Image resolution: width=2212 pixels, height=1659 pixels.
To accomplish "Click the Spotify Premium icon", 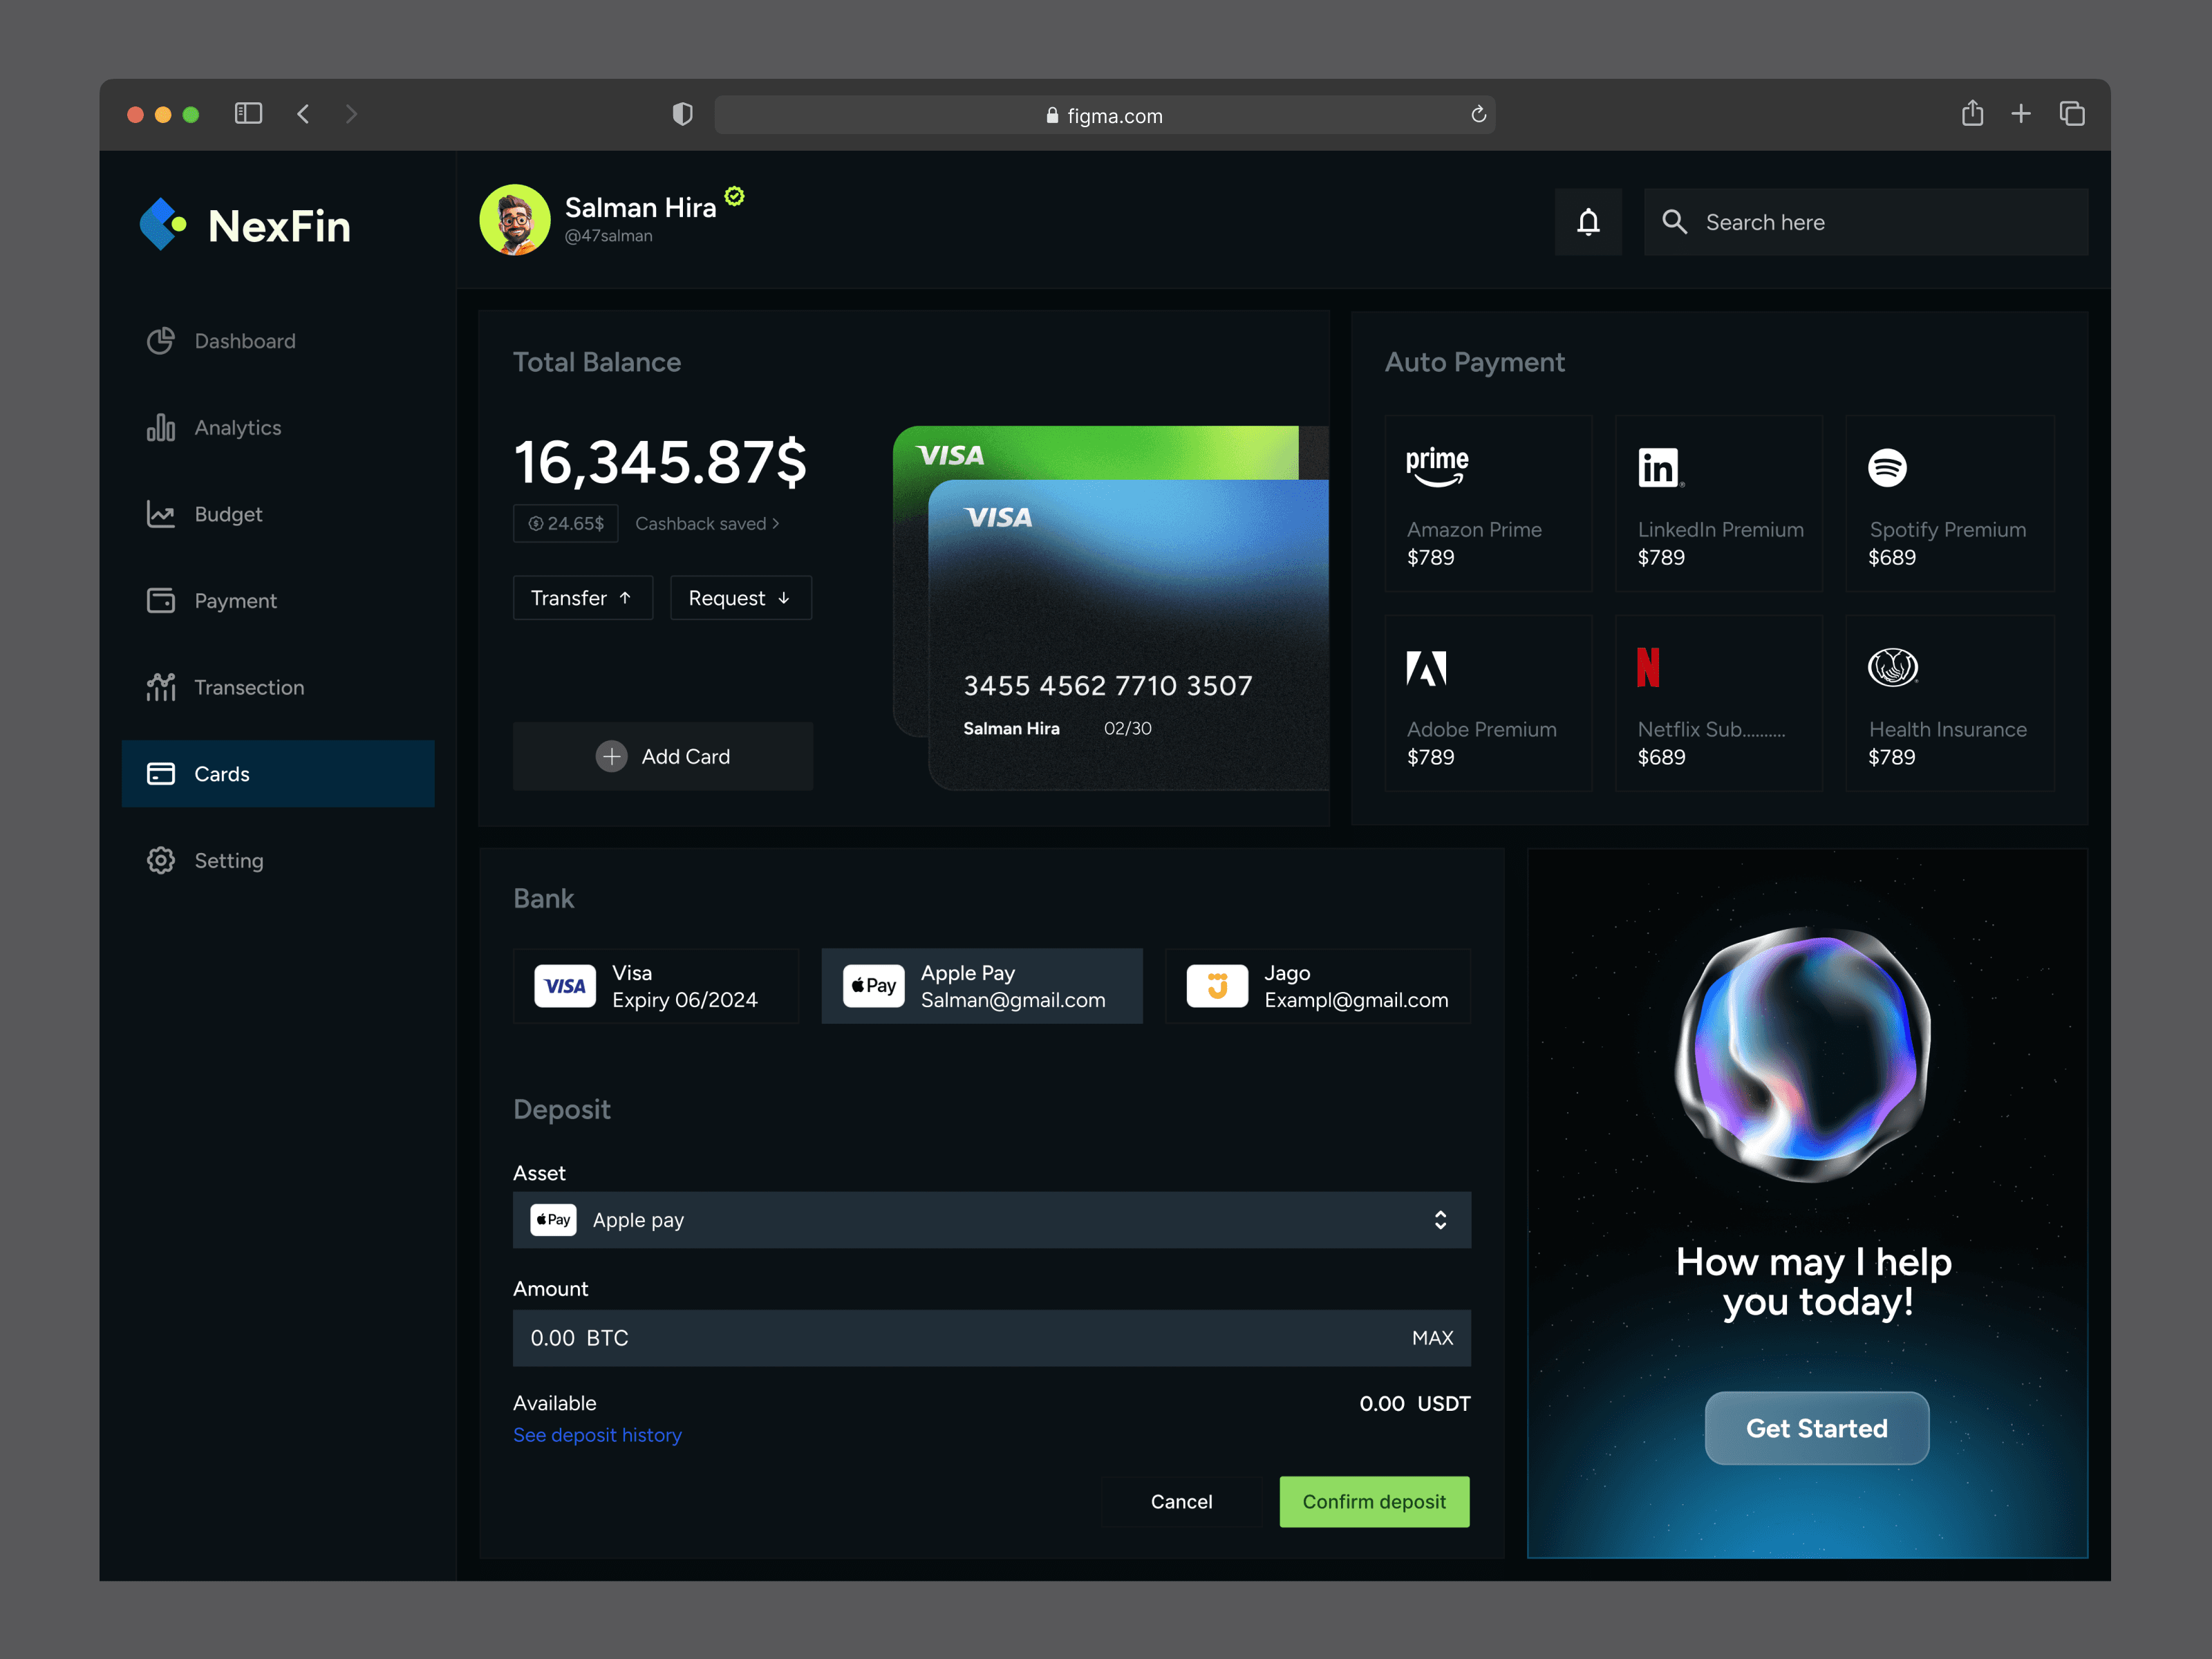I will [1887, 467].
